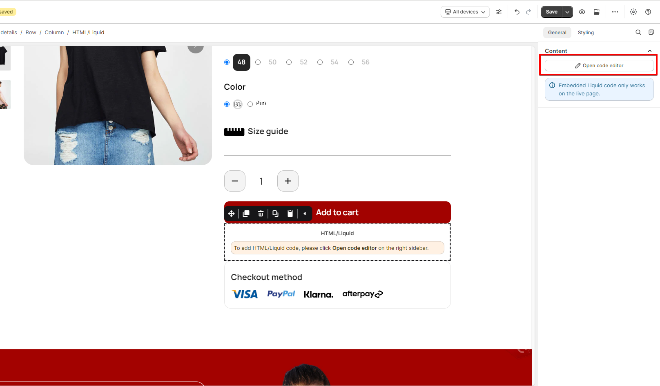Screen dimensions: 660x386
Task: Go to Column in breadcrumb
Action: coord(54,33)
